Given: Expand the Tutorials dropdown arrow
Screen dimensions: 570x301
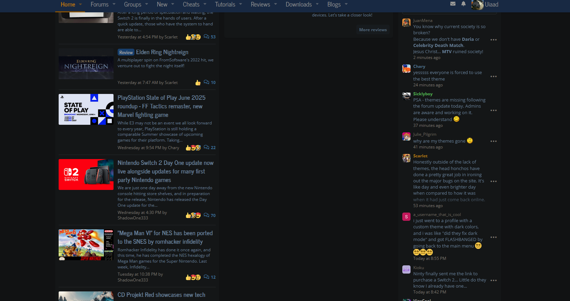Looking at the screenshot, I should pyautogui.click(x=241, y=4).
